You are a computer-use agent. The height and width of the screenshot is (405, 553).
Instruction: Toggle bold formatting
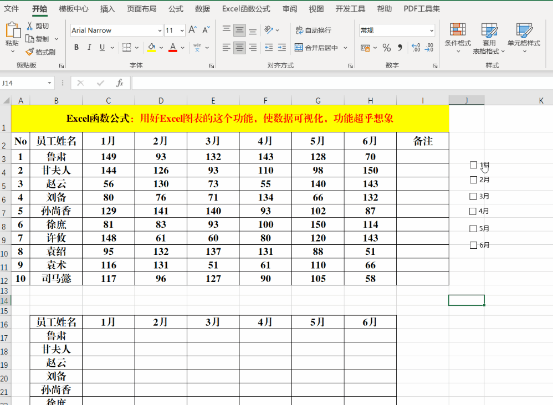pos(76,47)
